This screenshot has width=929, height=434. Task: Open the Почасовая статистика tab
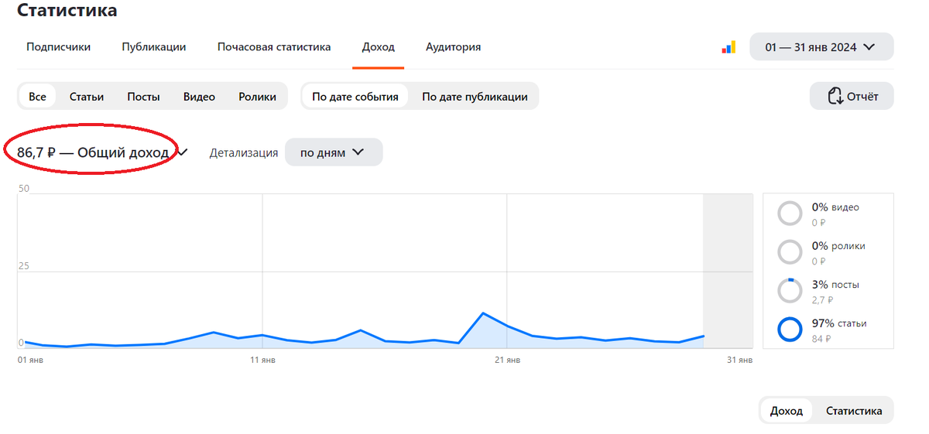274,46
